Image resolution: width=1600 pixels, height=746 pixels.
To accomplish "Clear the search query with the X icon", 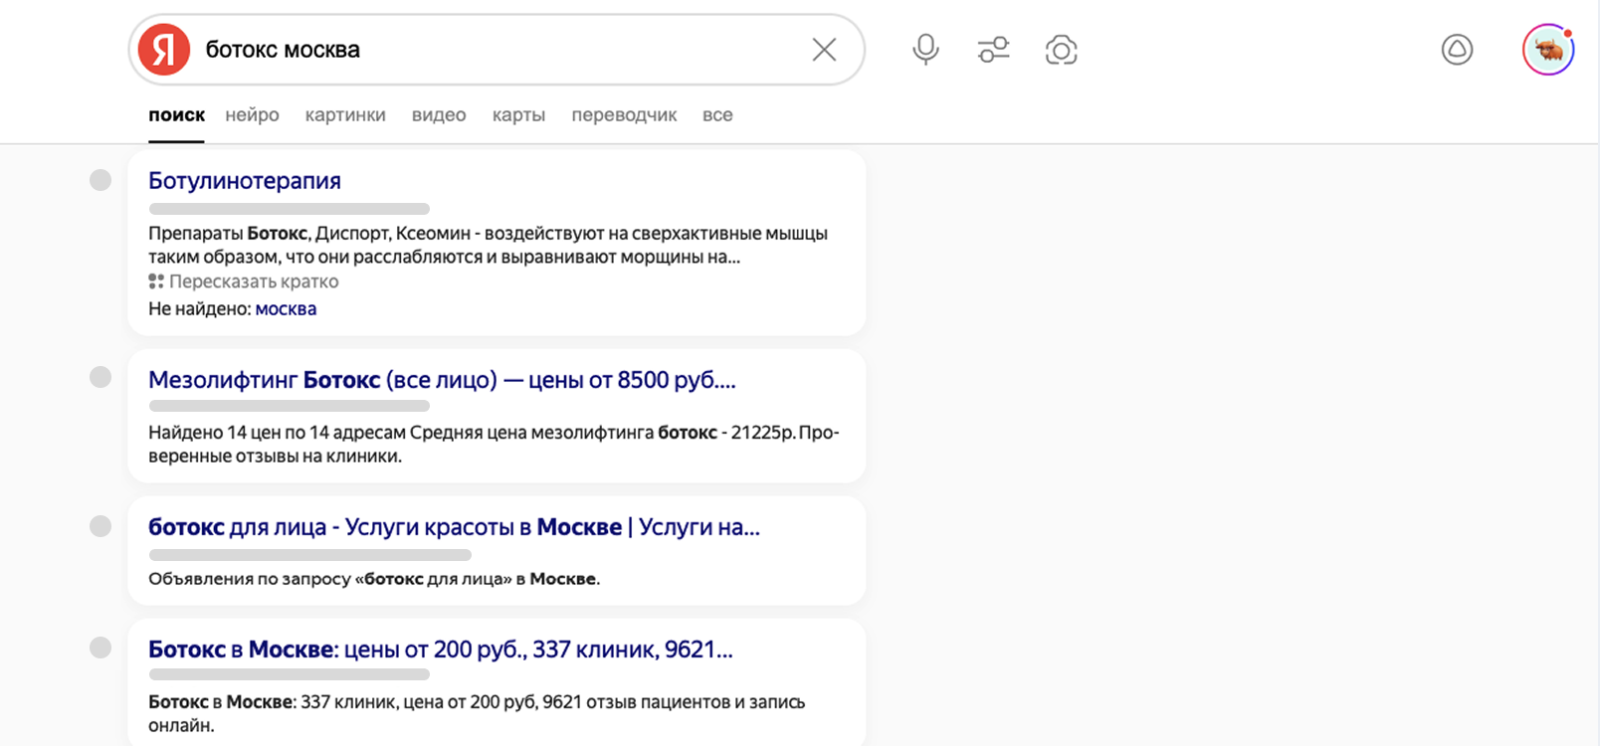I will tap(824, 50).
